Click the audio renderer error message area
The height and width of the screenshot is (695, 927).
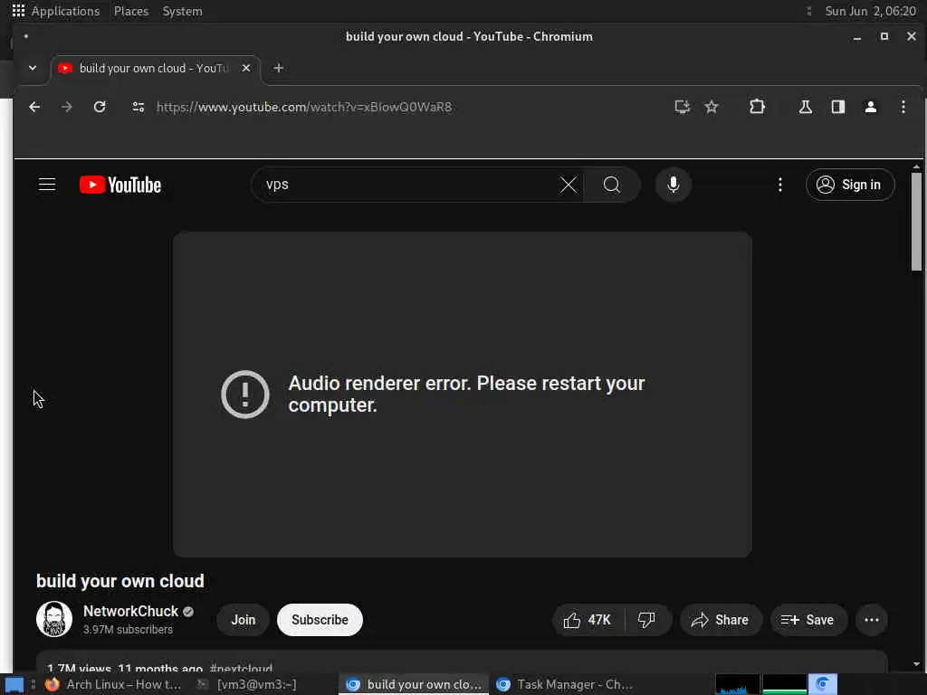[466, 395]
